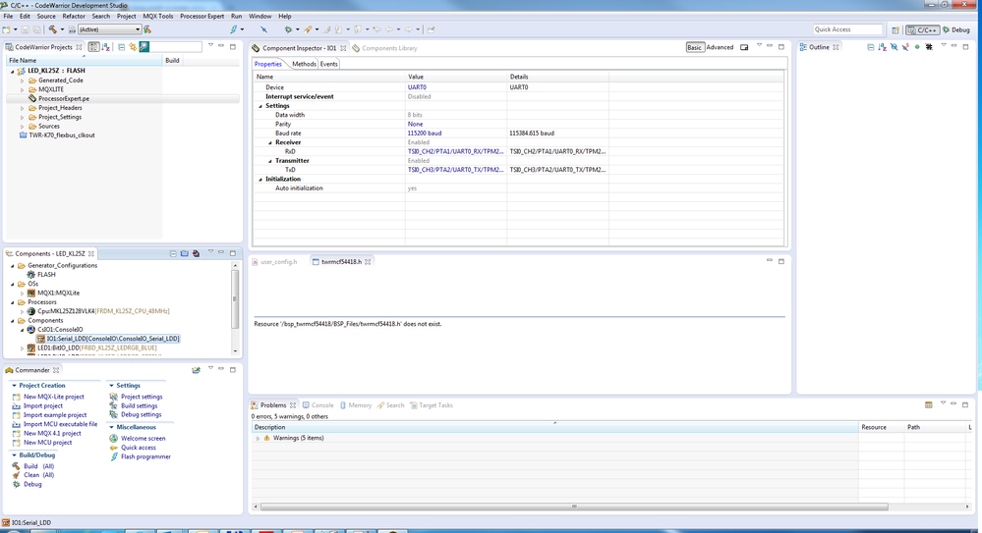The width and height of the screenshot is (982, 533).
Task: Click the sort alphabetically icon in CodeWarrior Projects
Action: tap(106, 47)
